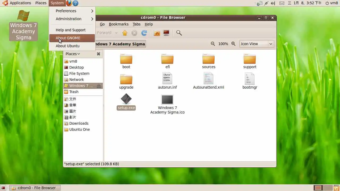Open the Icon View mode dropdown
Screen dimensions: 340x191
[257, 44]
